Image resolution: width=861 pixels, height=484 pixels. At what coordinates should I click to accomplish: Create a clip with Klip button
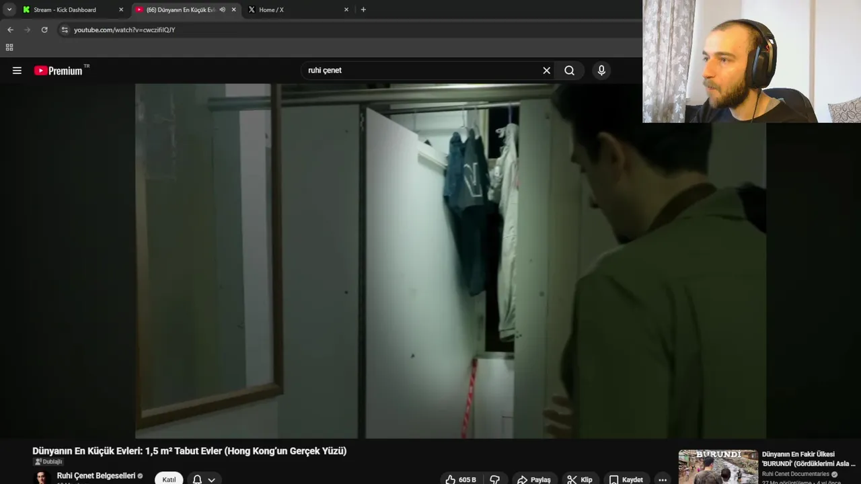tap(579, 479)
